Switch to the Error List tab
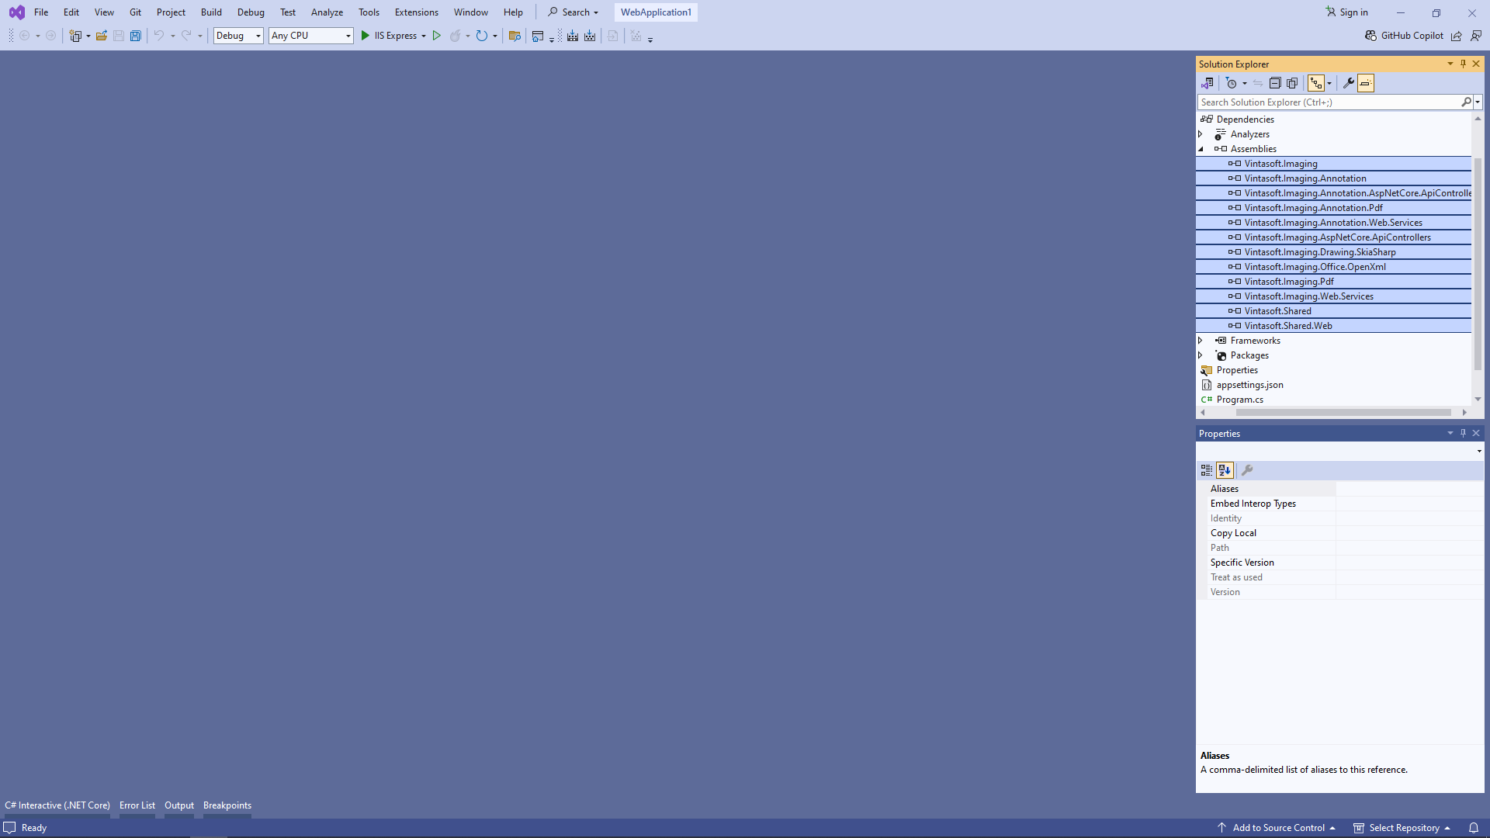The image size is (1490, 838). [x=137, y=805]
